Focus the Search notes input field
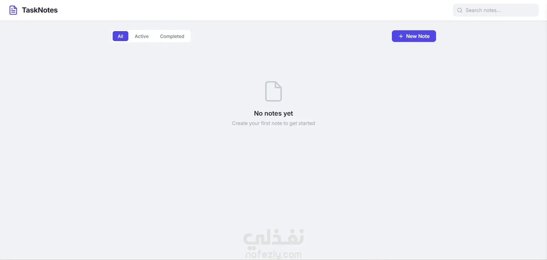547x260 pixels. [496, 10]
